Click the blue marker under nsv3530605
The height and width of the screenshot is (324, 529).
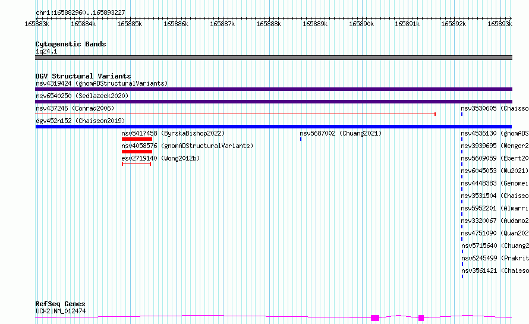(462, 114)
